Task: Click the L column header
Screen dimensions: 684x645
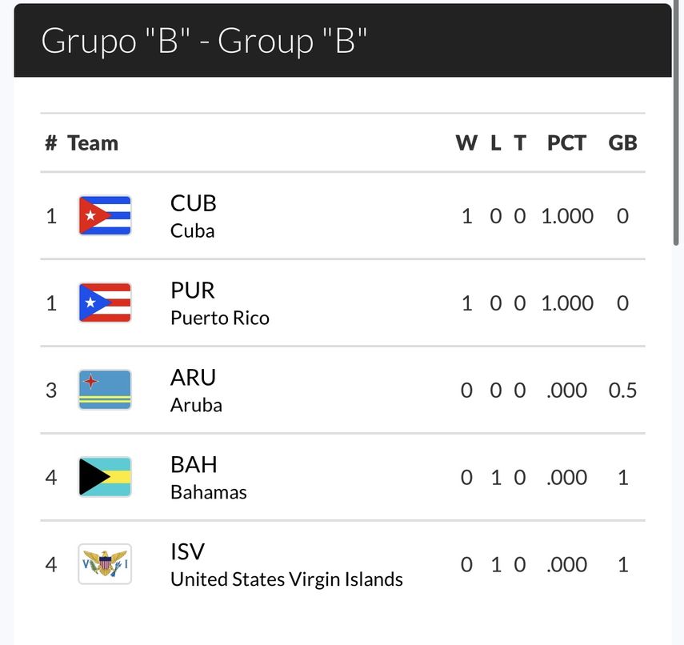Action: tap(496, 143)
